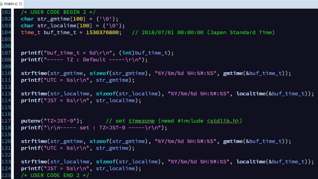
Task: Click the underlined stdlib.h text in comment
Action: pos(223,121)
